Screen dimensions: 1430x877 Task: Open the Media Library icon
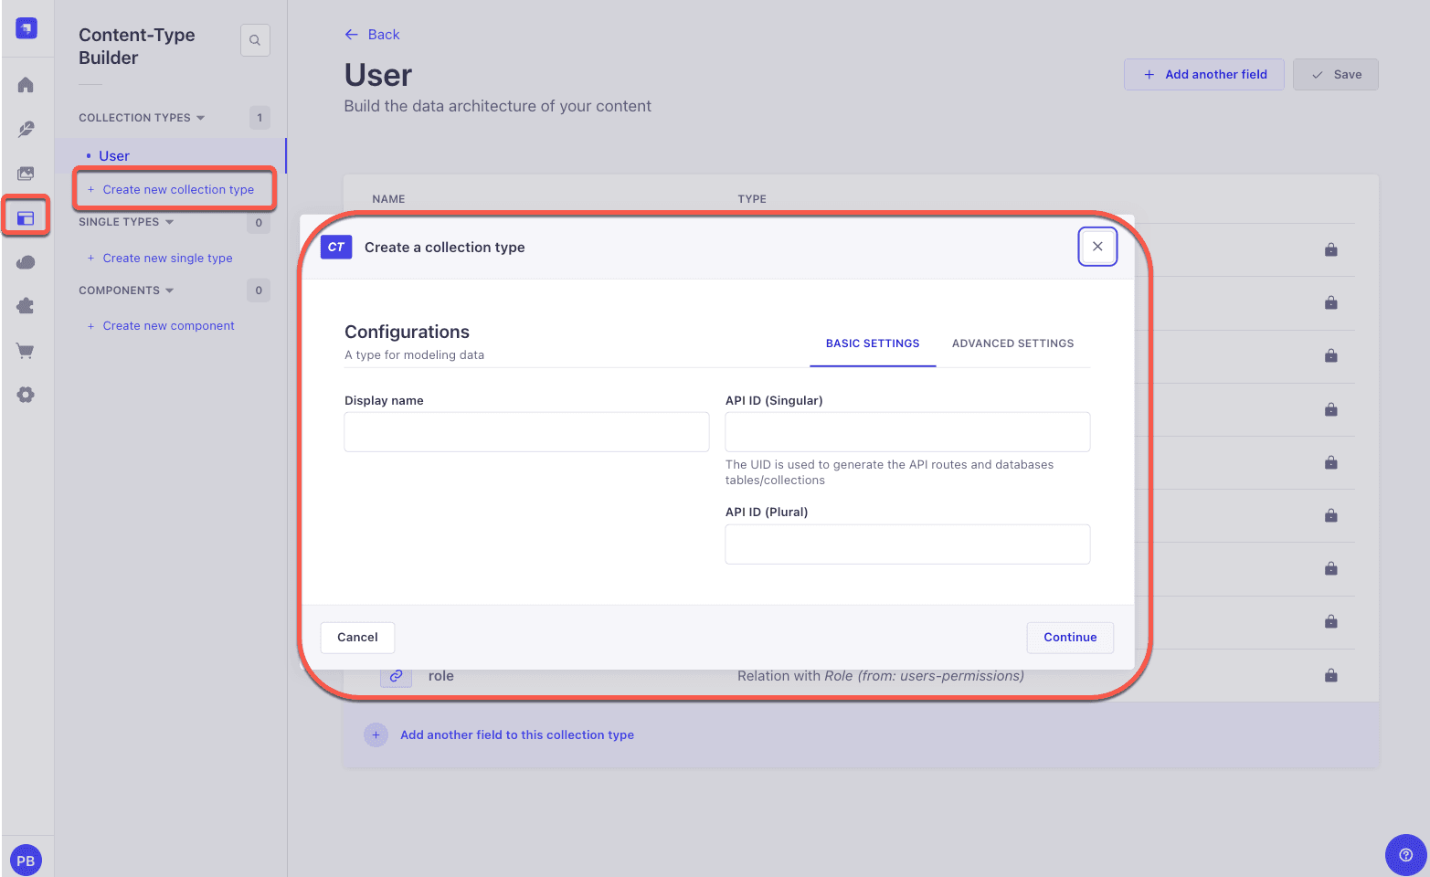point(26,174)
